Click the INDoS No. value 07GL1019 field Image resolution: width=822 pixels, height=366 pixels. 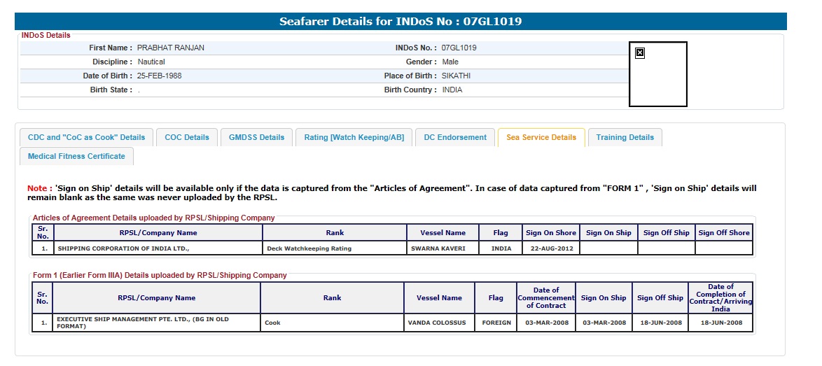click(x=459, y=48)
